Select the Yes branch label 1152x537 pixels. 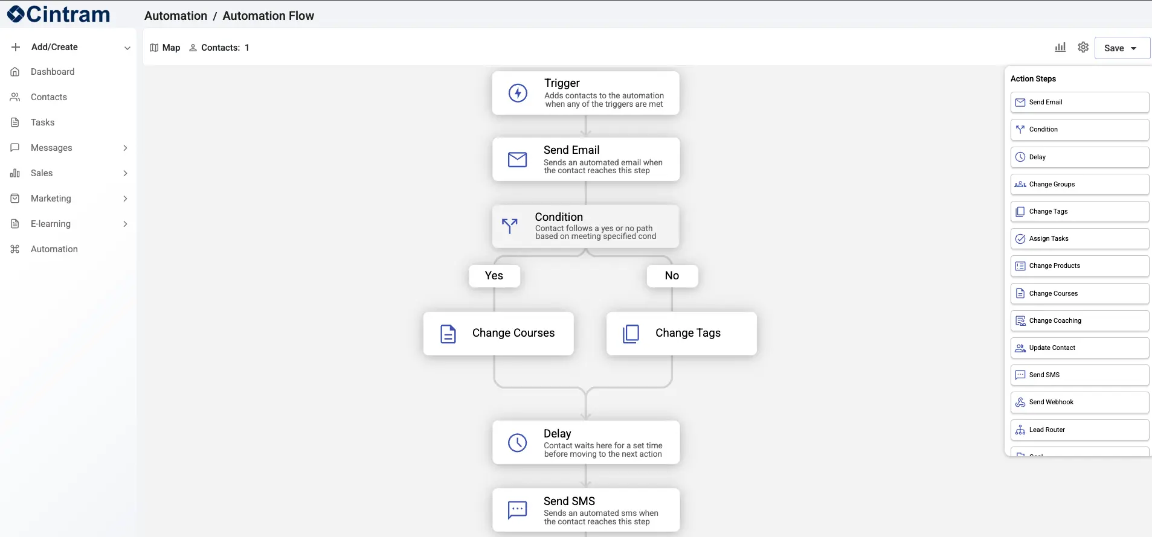tap(494, 276)
